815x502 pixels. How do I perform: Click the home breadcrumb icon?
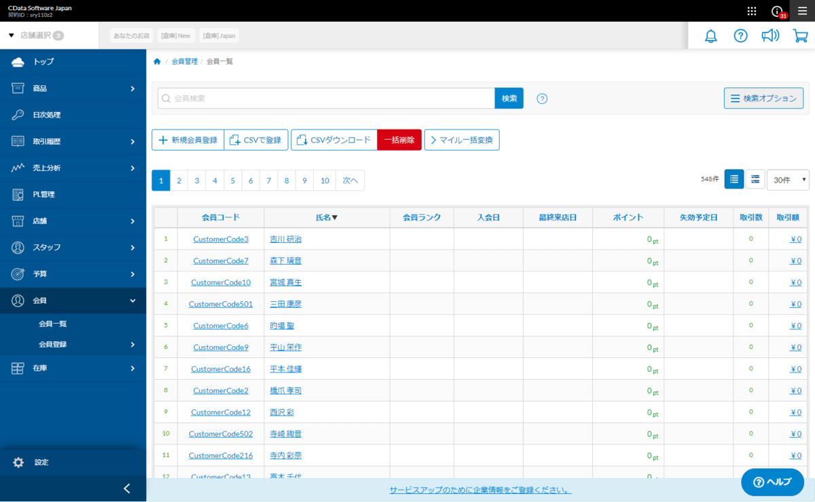pos(157,62)
